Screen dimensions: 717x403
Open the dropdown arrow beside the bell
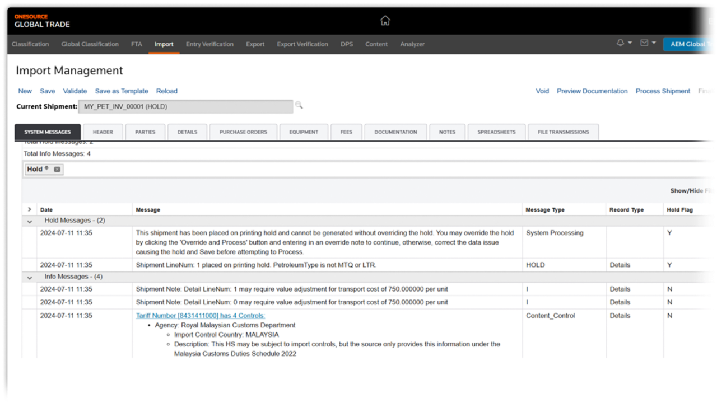click(630, 43)
